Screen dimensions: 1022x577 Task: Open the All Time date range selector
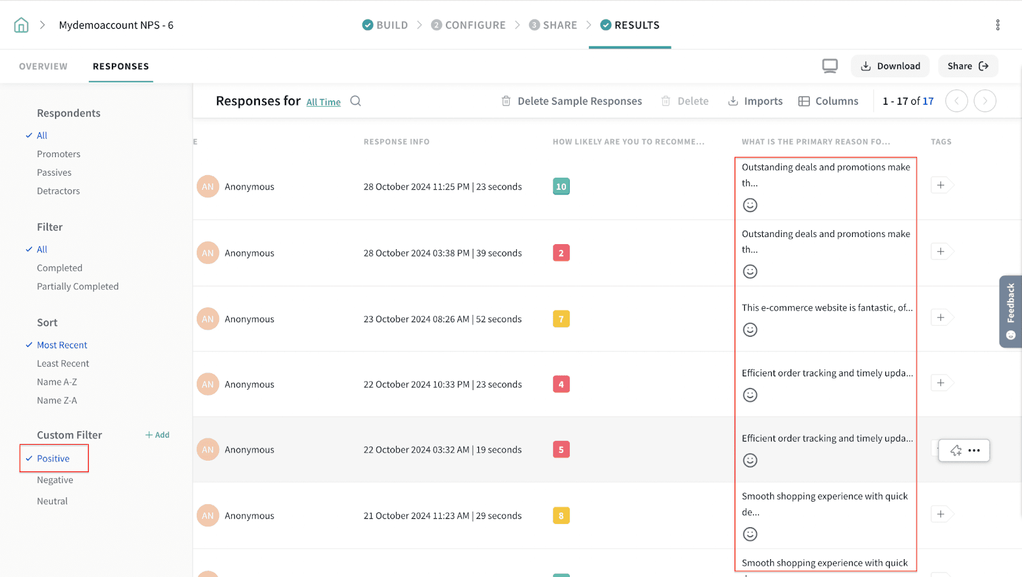click(x=323, y=102)
